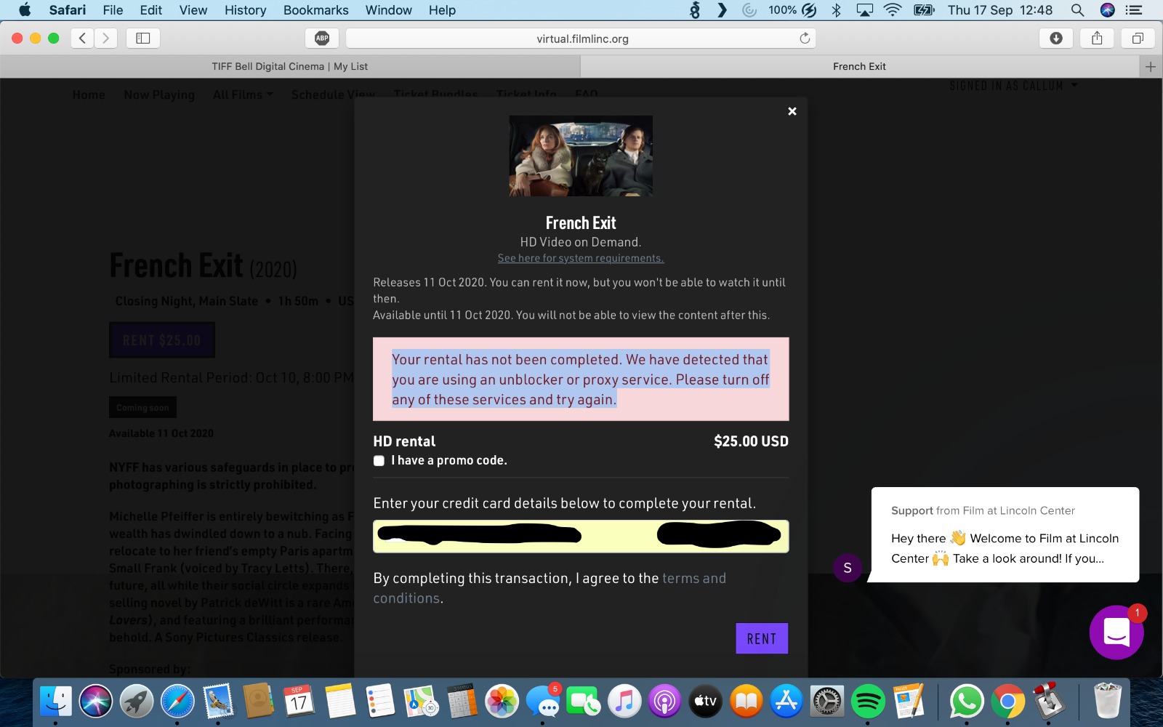Show all tabs overview

pyautogui.click(x=1138, y=39)
